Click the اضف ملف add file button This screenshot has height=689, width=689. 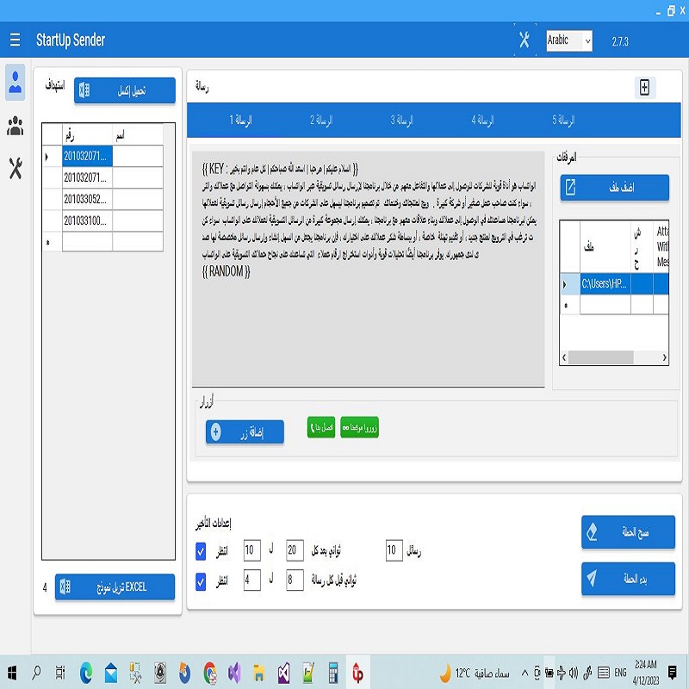point(614,188)
